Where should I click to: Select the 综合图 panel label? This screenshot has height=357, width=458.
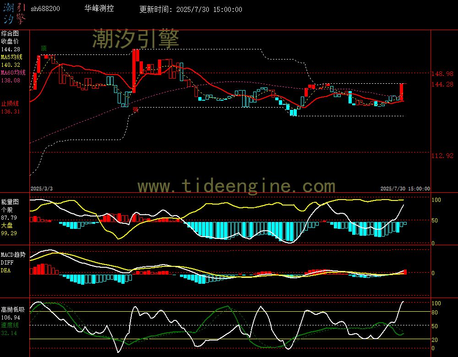10,33
